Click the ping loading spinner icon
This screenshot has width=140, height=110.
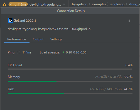coord(19,52)
